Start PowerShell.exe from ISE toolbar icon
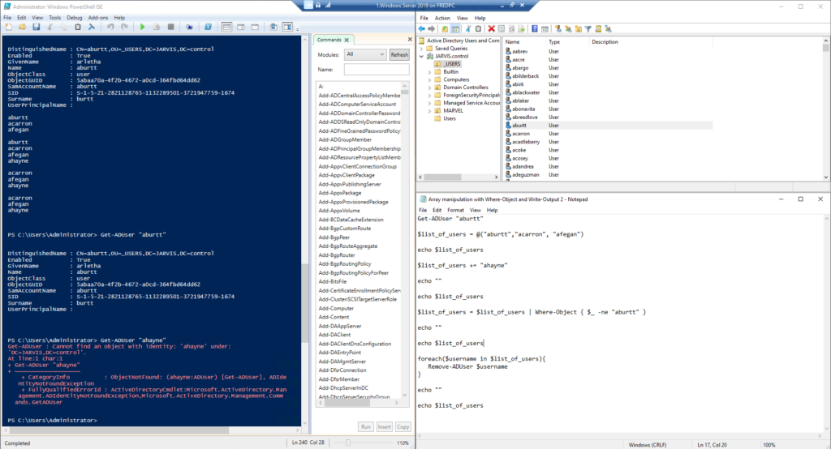The height and width of the screenshot is (449, 831). tap(208, 27)
